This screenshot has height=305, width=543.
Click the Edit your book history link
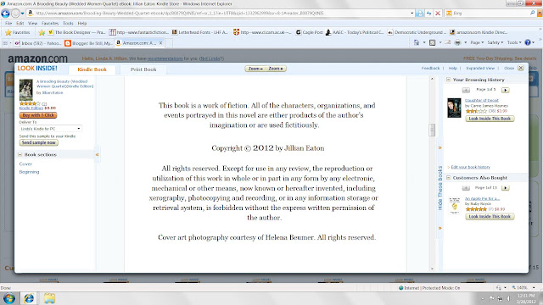click(x=471, y=167)
